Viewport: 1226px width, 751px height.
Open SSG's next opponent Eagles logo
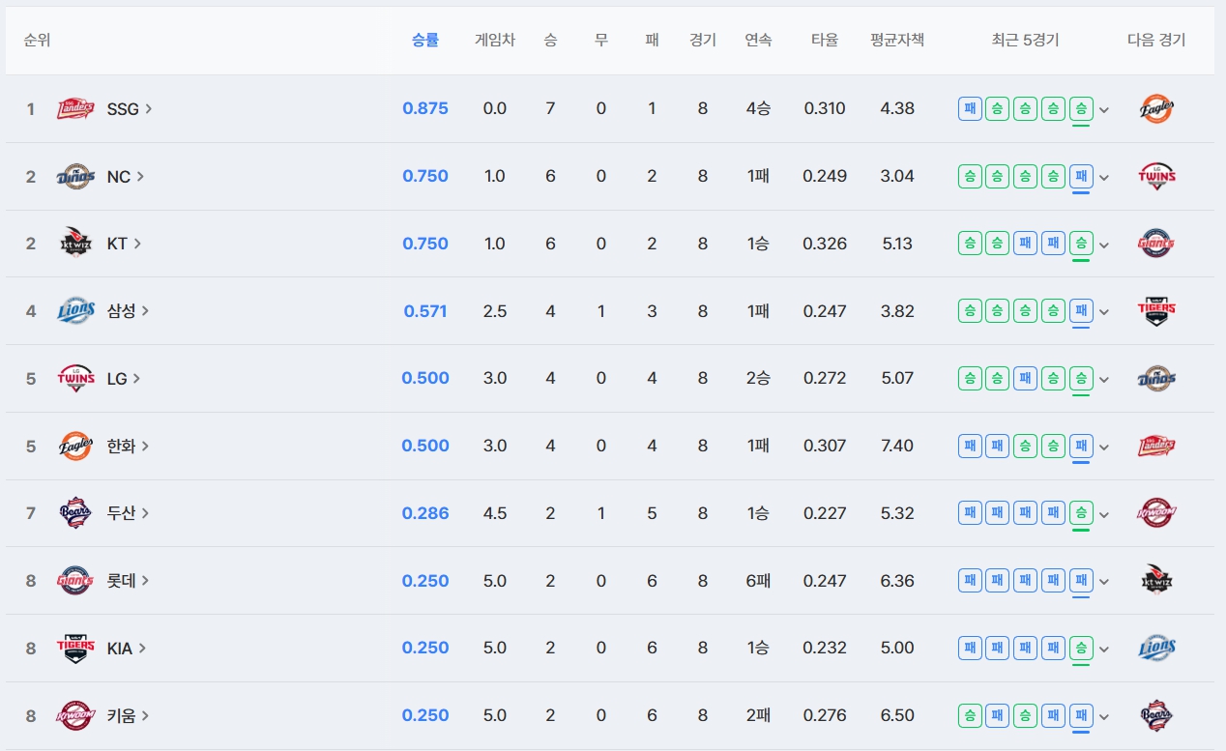pyautogui.click(x=1156, y=109)
